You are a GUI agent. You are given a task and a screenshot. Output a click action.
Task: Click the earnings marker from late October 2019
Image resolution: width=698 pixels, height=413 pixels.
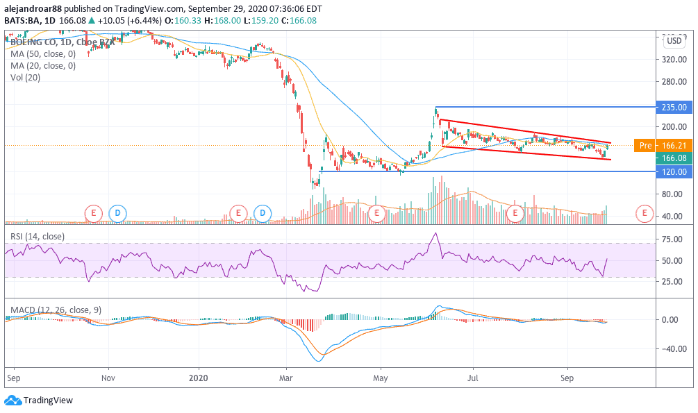(94, 213)
